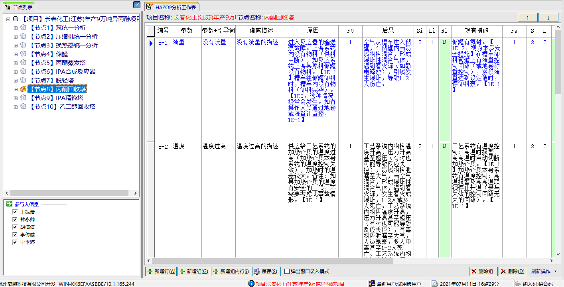Click the HAZOP worksheet tab icon
The width and height of the screenshot is (564, 287).
coord(149,6)
